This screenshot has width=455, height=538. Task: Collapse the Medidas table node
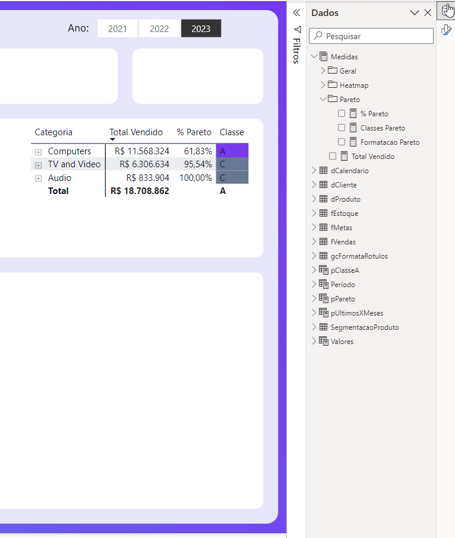point(314,56)
